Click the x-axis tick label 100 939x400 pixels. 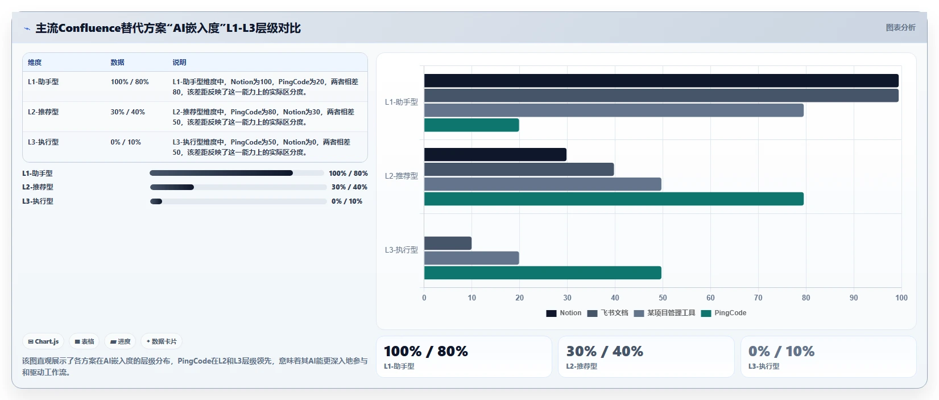(901, 298)
